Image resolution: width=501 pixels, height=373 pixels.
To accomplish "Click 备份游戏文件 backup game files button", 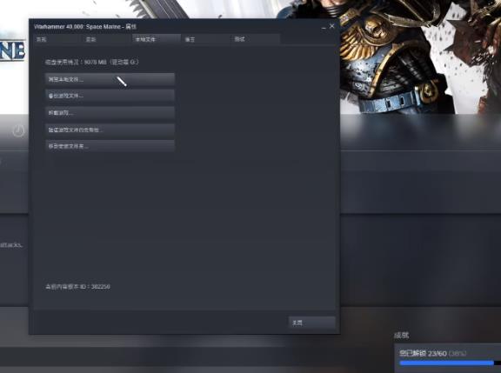I will click(x=110, y=96).
